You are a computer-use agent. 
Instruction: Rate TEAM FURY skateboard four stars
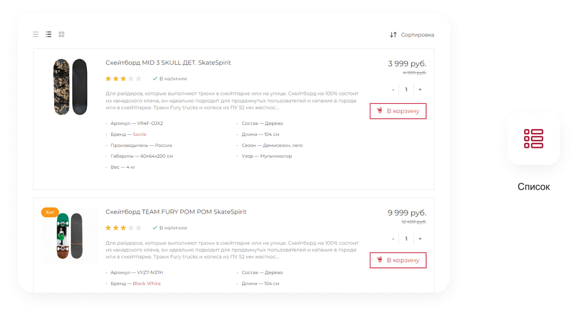131,228
